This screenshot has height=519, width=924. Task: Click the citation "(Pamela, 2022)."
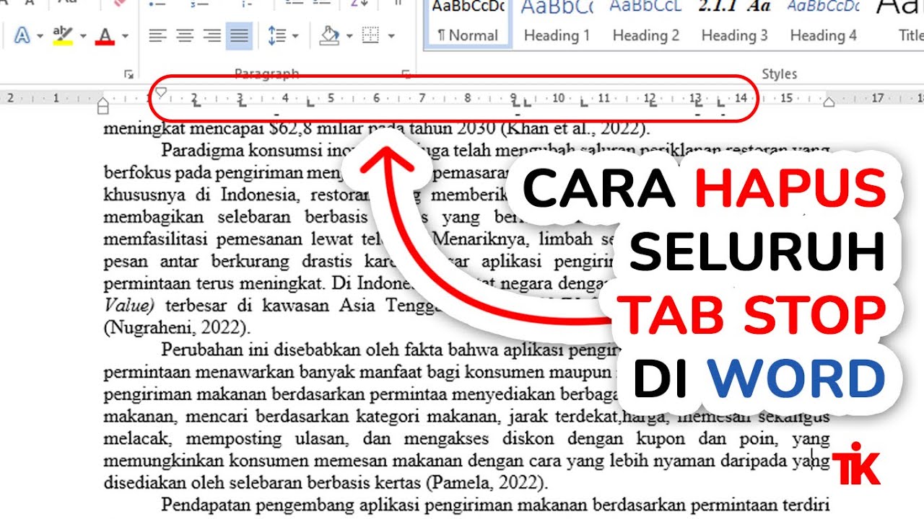pos(487,483)
